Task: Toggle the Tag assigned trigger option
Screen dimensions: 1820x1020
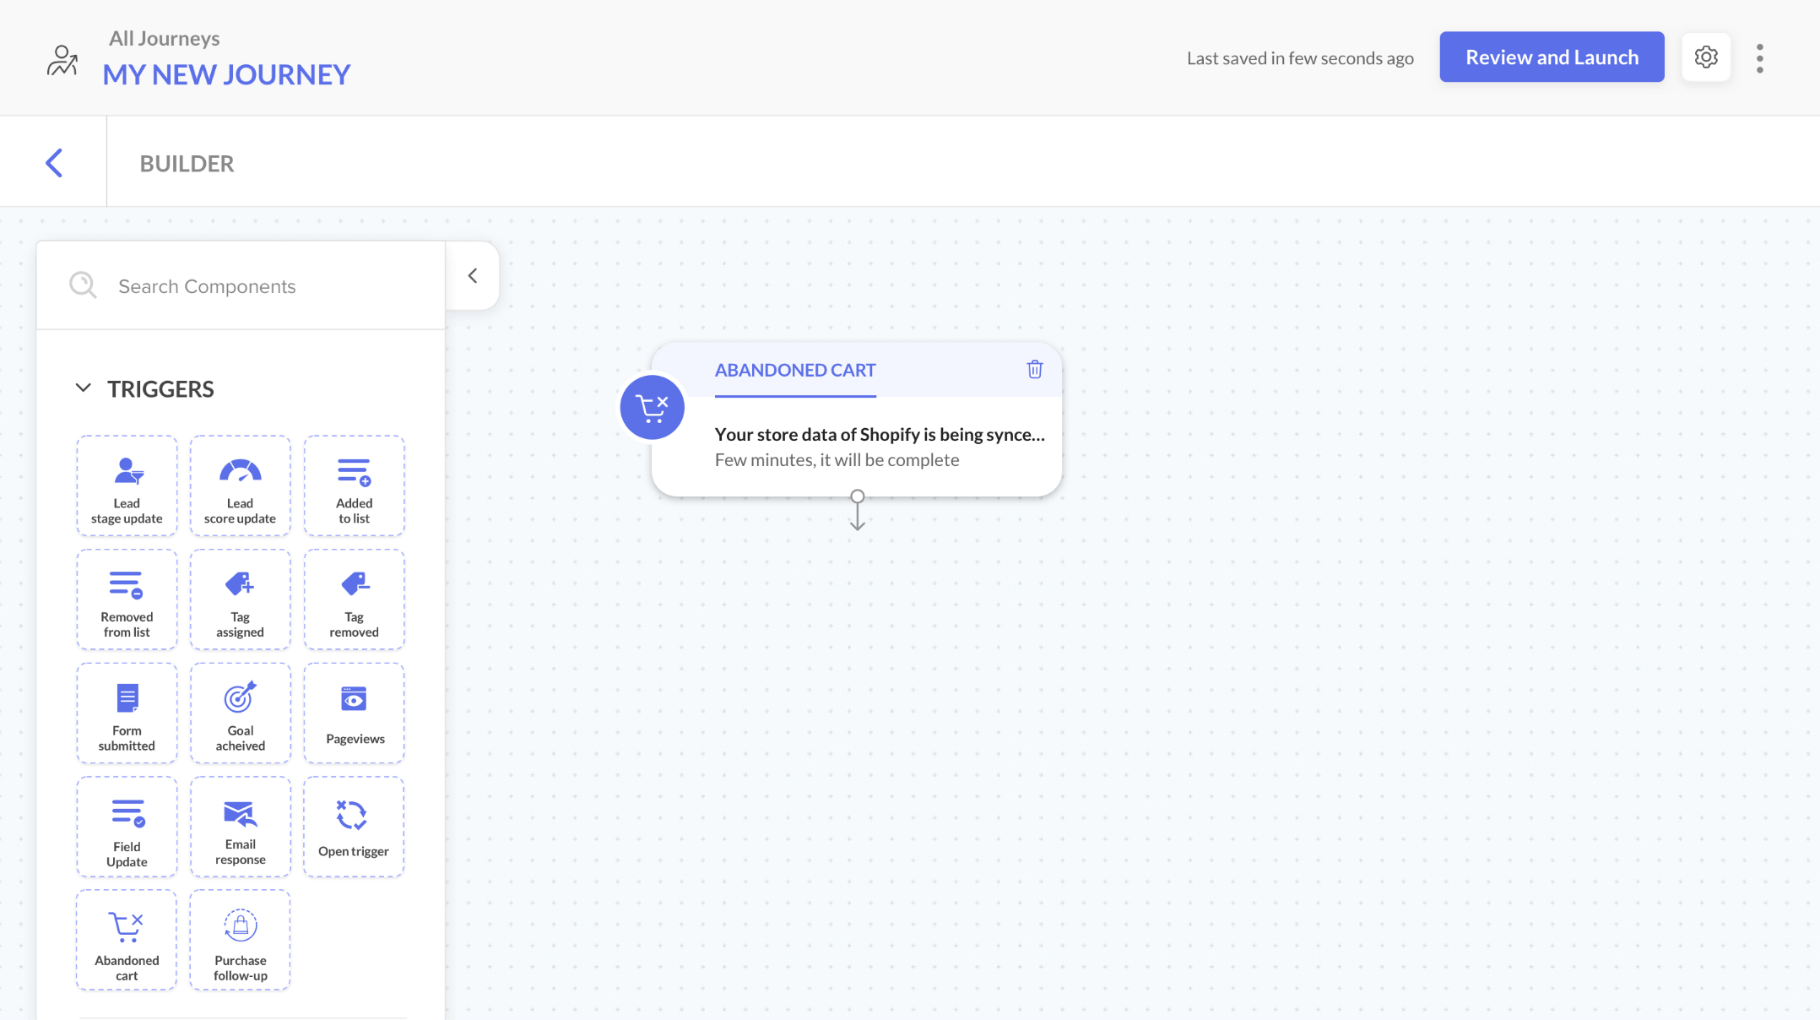Action: 240,600
